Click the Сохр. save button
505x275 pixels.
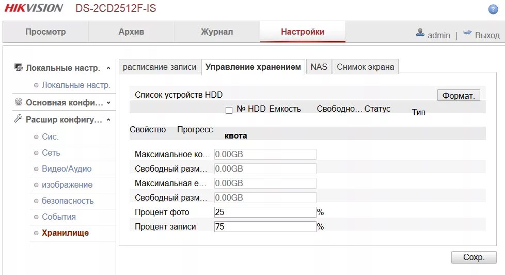[x=474, y=257]
